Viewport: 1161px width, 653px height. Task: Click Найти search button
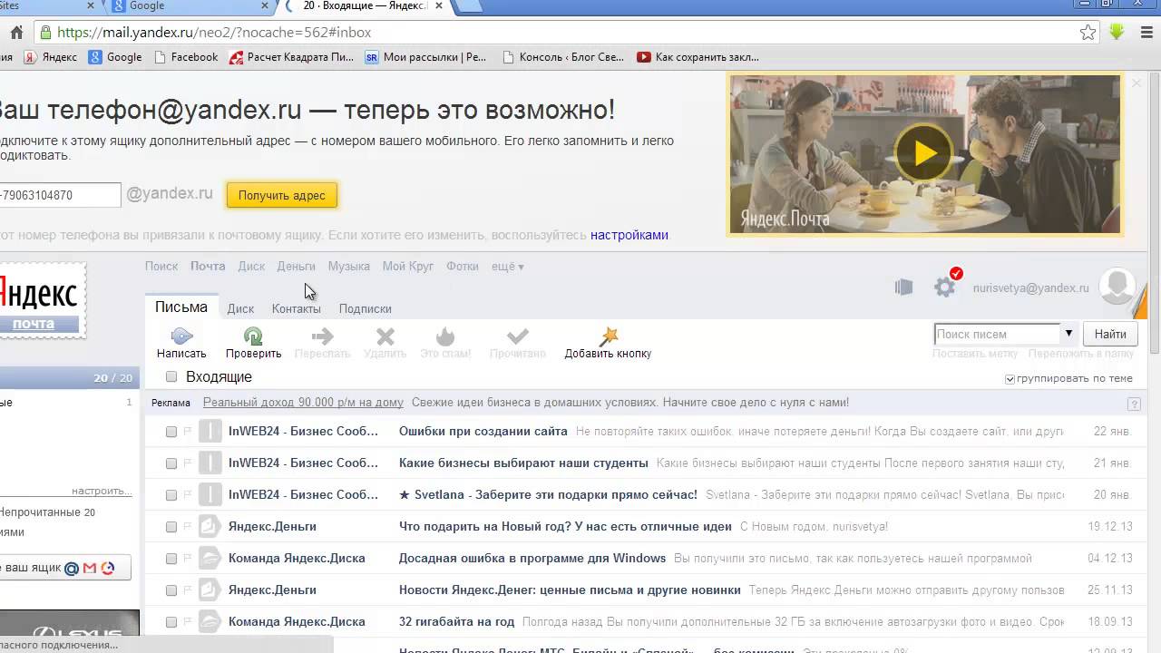click(x=1110, y=334)
